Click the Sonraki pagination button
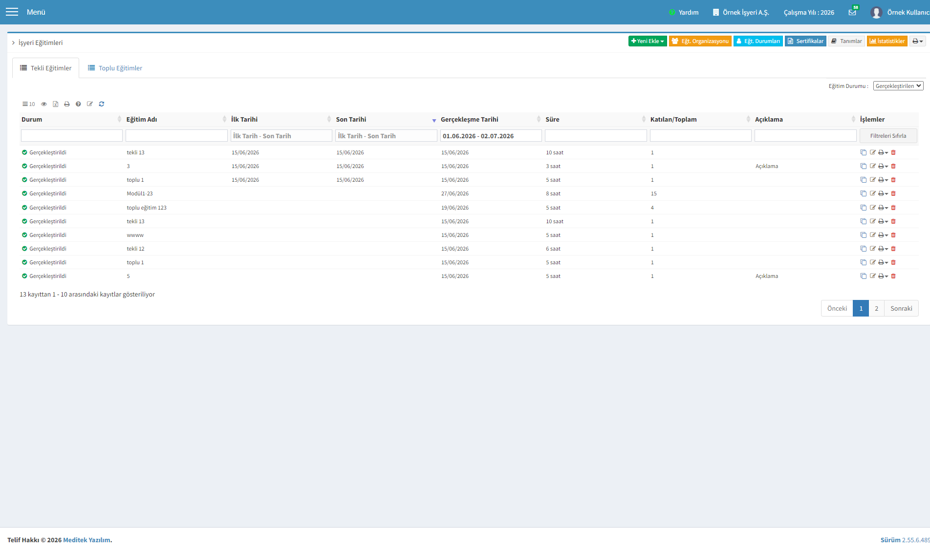Image resolution: width=930 pixels, height=552 pixels. click(901, 308)
